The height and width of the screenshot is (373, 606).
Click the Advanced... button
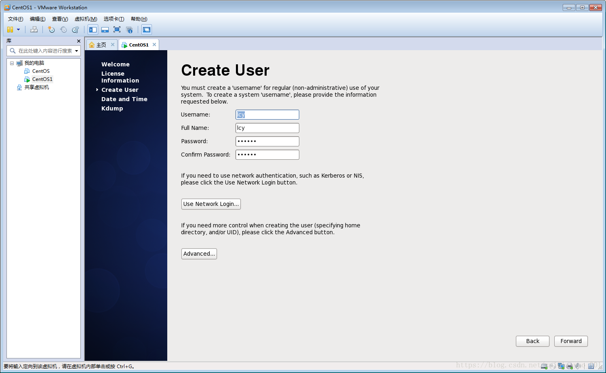(x=199, y=254)
